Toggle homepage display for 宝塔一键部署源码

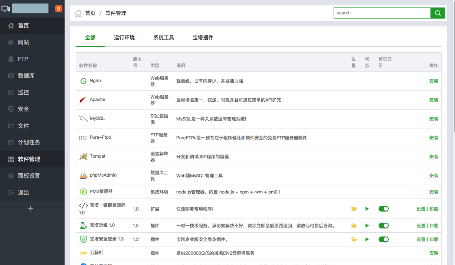[x=383, y=209]
